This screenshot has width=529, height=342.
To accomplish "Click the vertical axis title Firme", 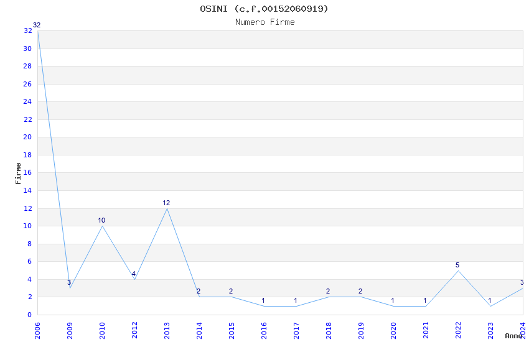I will pyautogui.click(x=18, y=173).
